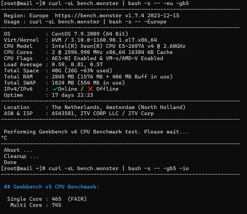Click the Total SWAP value 1024 MB

(63, 83)
